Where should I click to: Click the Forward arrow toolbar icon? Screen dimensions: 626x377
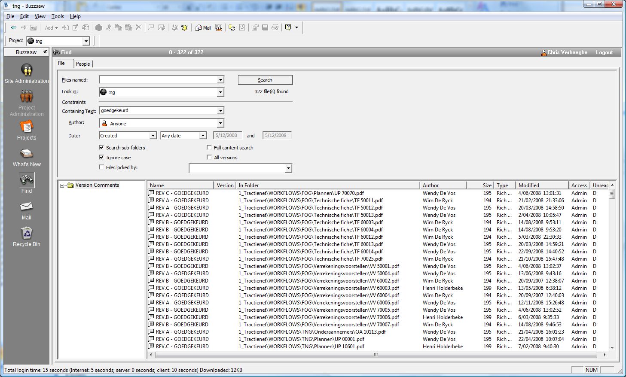point(24,27)
